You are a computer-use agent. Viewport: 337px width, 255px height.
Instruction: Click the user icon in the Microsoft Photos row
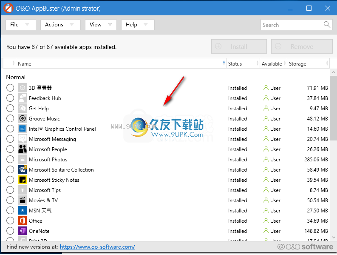[x=266, y=159]
